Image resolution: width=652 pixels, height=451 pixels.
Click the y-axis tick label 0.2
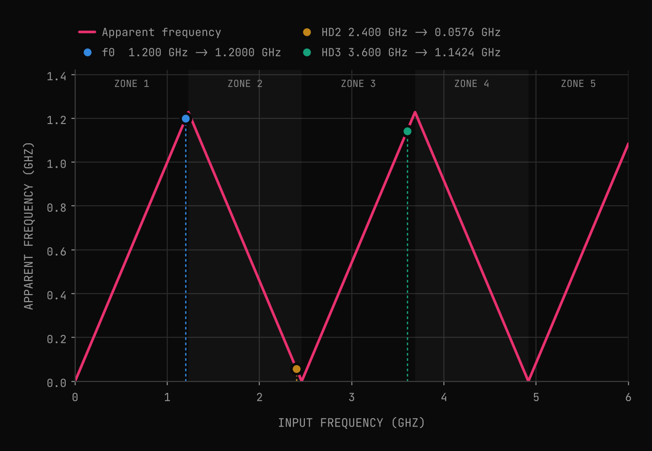click(56, 339)
